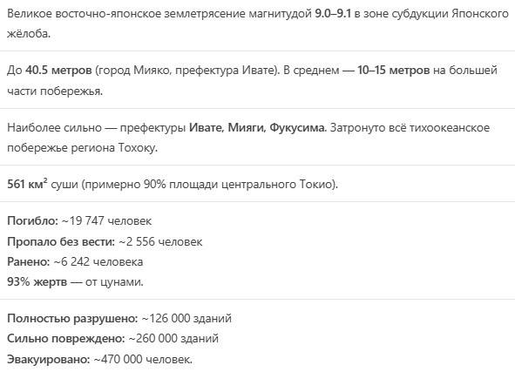Click the bold magnitude value 9.0–9.1
Viewport: 515px width, 372px height.
[333, 13]
